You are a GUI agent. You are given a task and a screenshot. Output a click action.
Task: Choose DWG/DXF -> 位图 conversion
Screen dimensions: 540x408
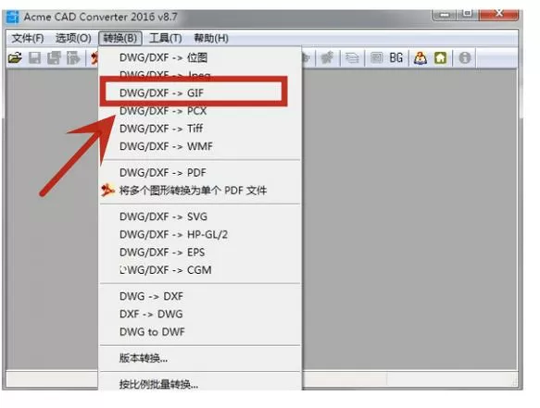click(x=200, y=57)
